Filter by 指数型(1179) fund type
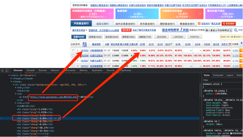Screen dimensions: 243x137 (x=145, y=37)
